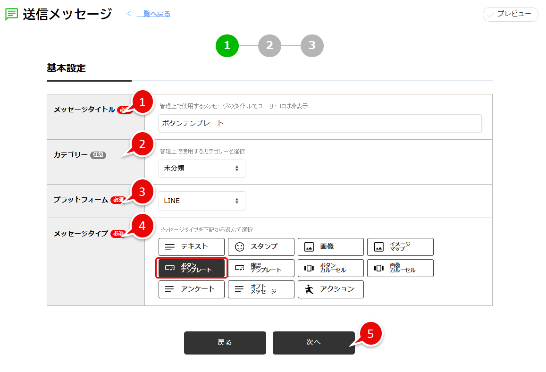
Task: Choose the 画像 message type icon
Action: pyautogui.click(x=330, y=246)
